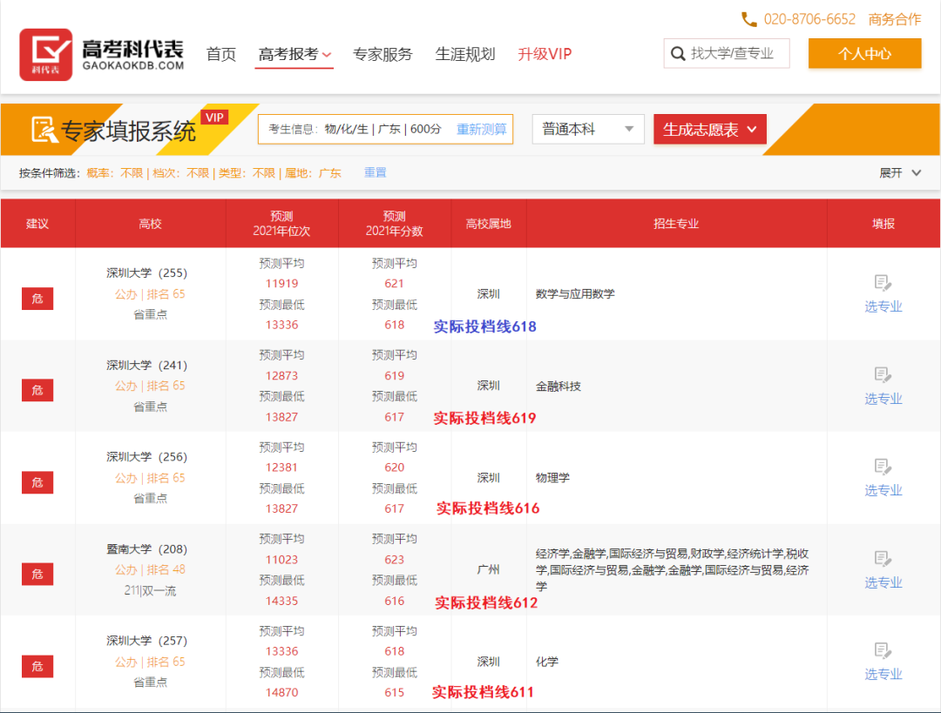Click the 概率: 不限 filter
The height and width of the screenshot is (713, 941).
click(x=115, y=173)
